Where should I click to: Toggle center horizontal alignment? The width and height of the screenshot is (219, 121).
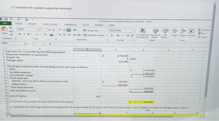click(x=64, y=35)
